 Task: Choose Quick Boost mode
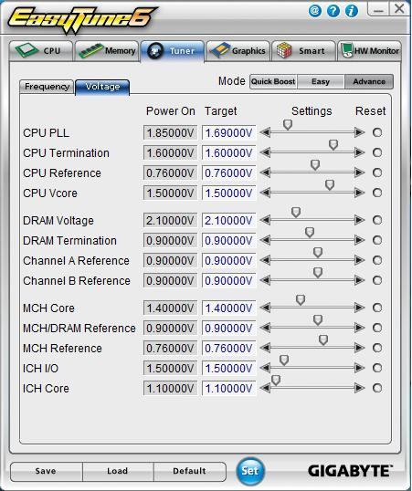(x=273, y=82)
